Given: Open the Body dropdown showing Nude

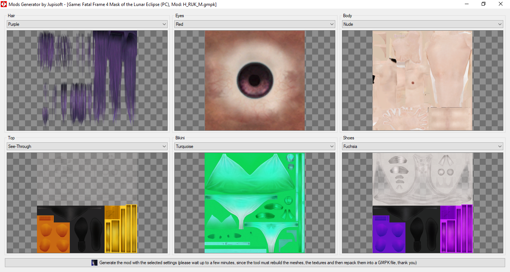Looking at the screenshot, I should click(422, 24).
